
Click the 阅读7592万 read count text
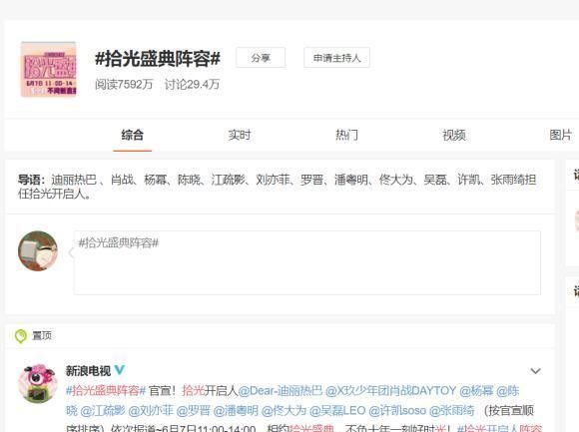pyautogui.click(x=124, y=85)
